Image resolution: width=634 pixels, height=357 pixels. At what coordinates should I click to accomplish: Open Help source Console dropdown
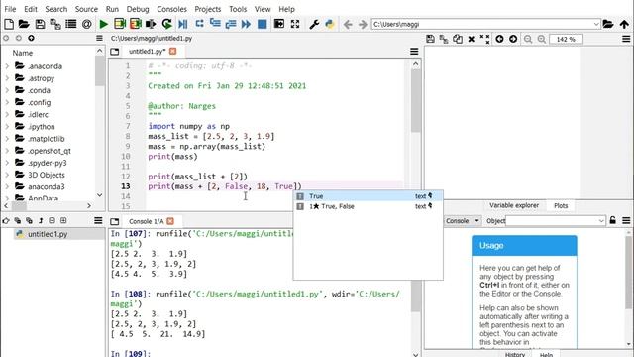click(463, 220)
